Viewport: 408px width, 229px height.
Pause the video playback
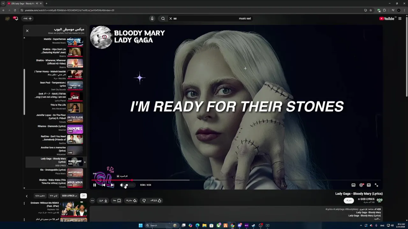[x=95, y=185]
